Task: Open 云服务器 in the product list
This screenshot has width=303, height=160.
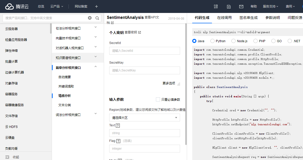Action: pyautogui.click(x=11, y=29)
